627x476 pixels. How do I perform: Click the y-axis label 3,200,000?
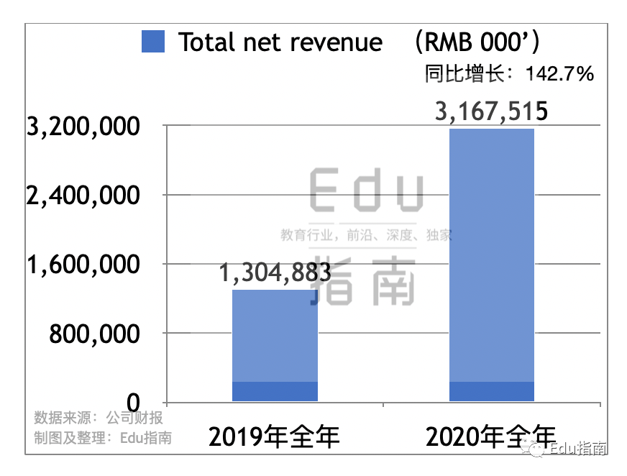click(83, 127)
